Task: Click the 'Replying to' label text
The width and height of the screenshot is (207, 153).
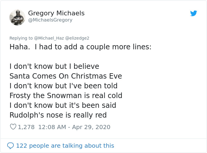Action: 21,38
